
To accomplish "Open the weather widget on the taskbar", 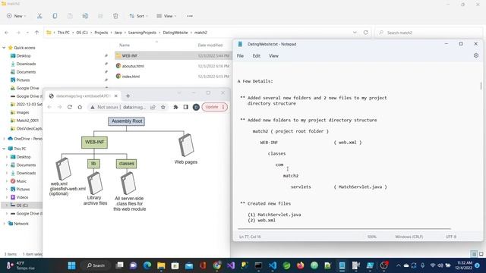I will tap(21, 265).
